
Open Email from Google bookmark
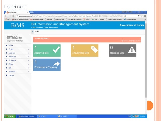(37, 19)
